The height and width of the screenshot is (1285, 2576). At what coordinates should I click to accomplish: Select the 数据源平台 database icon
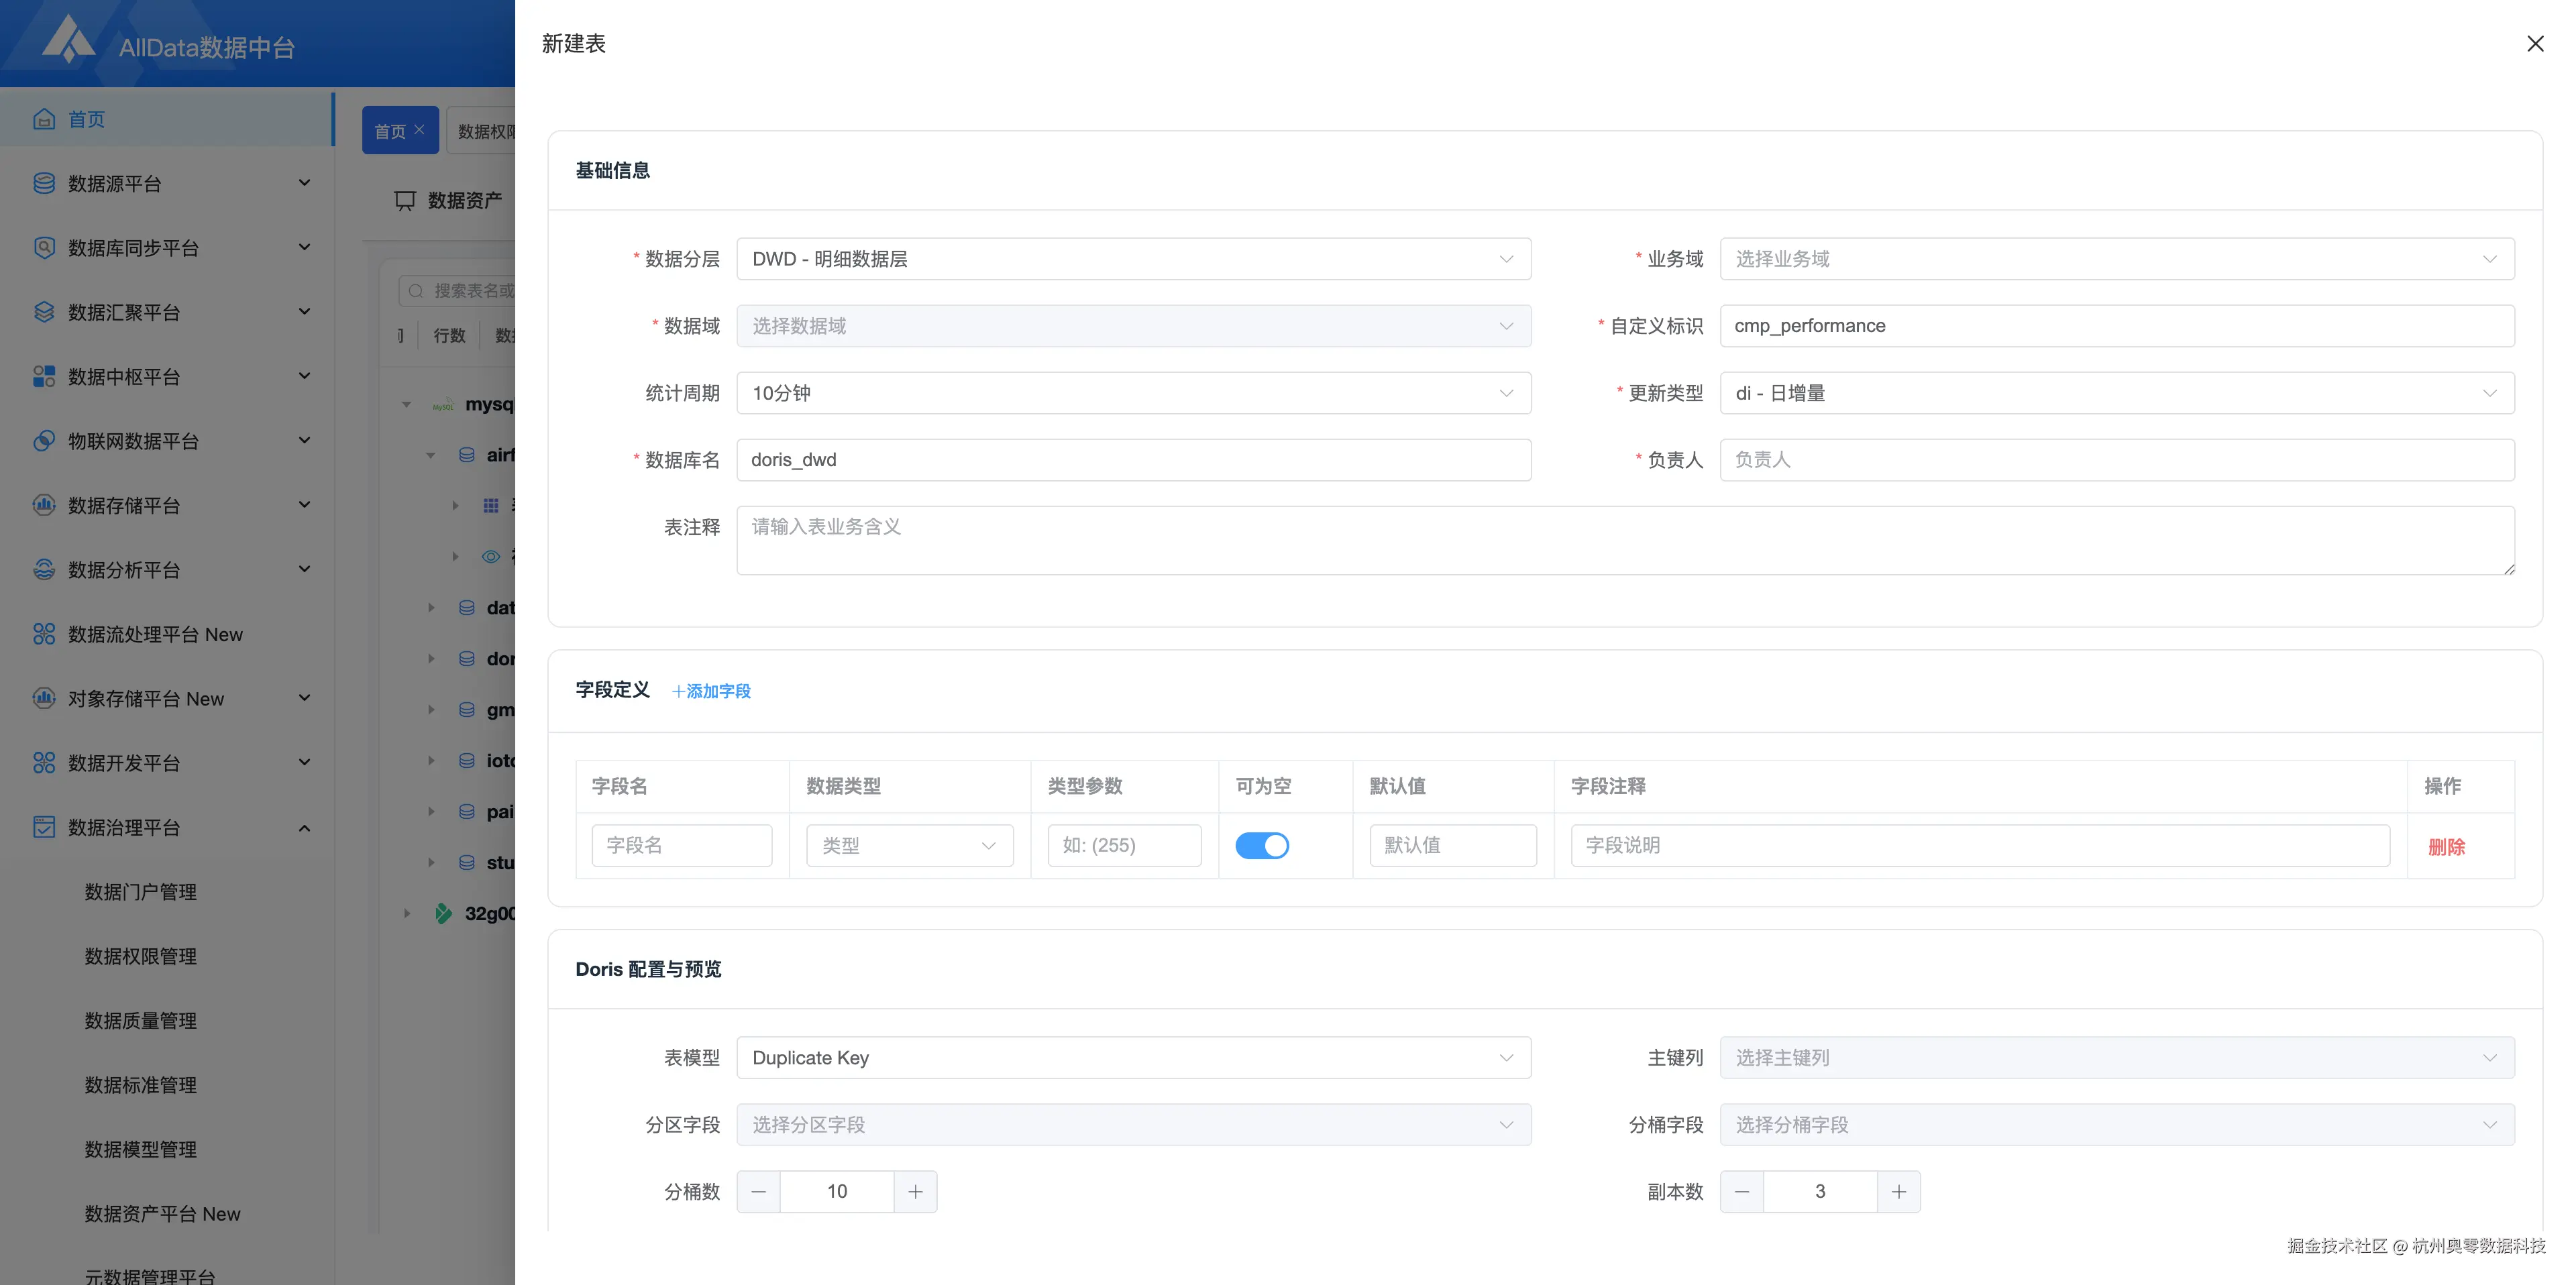pos(43,183)
